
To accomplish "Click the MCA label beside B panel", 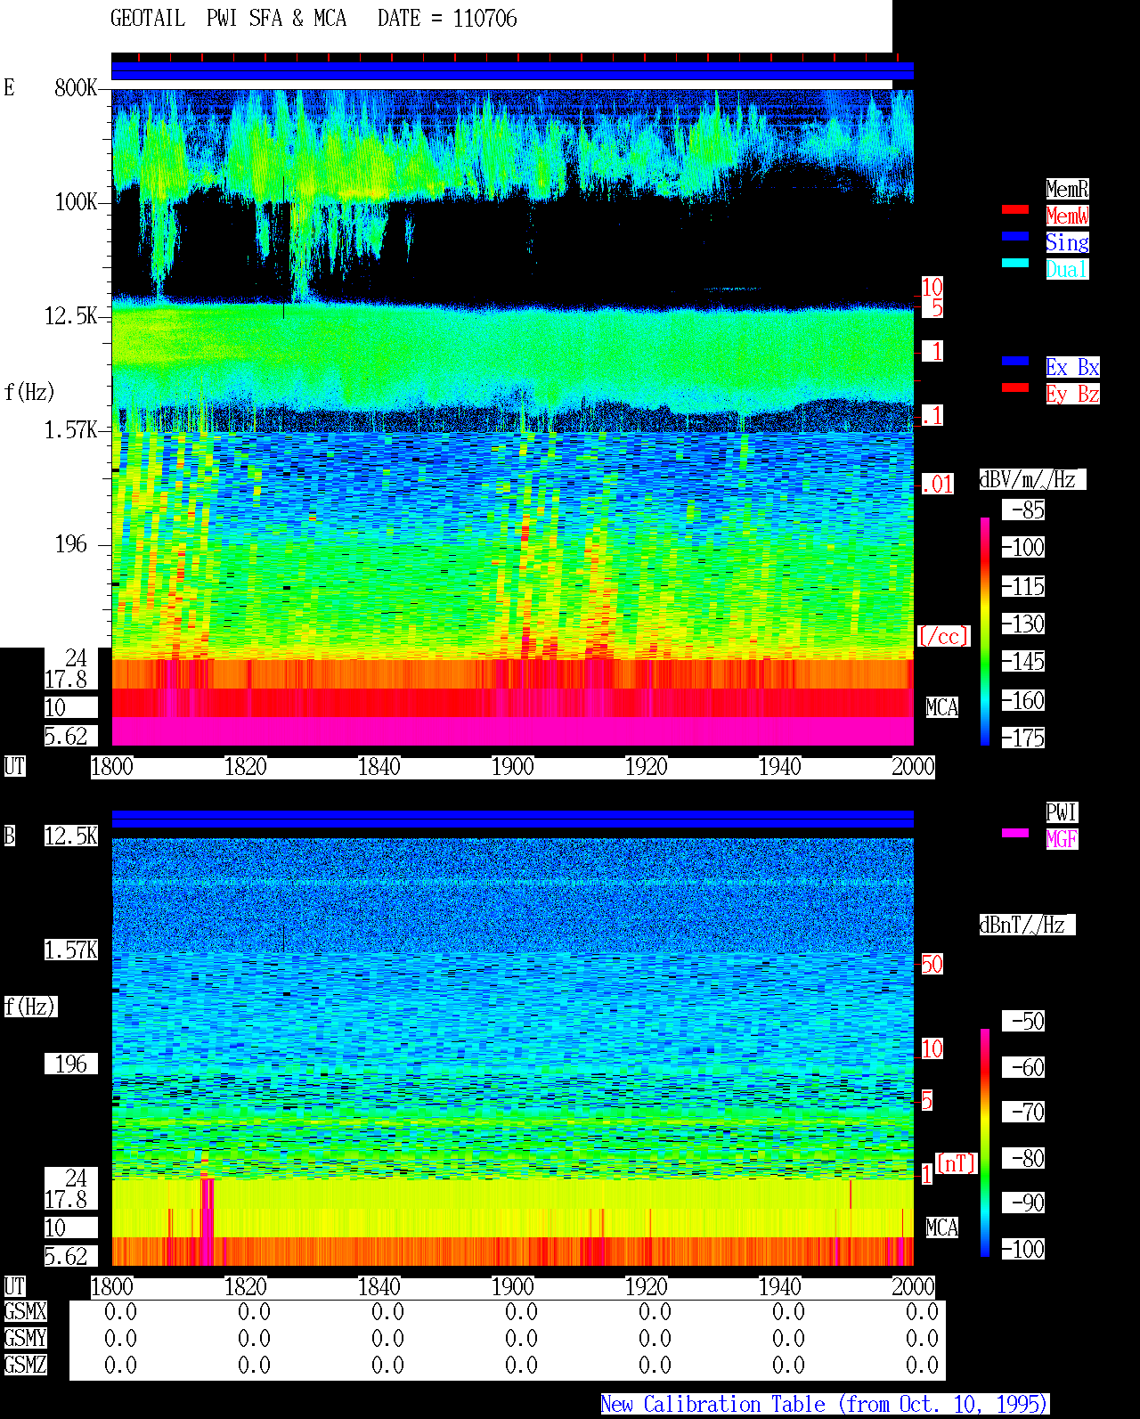I will (942, 1227).
